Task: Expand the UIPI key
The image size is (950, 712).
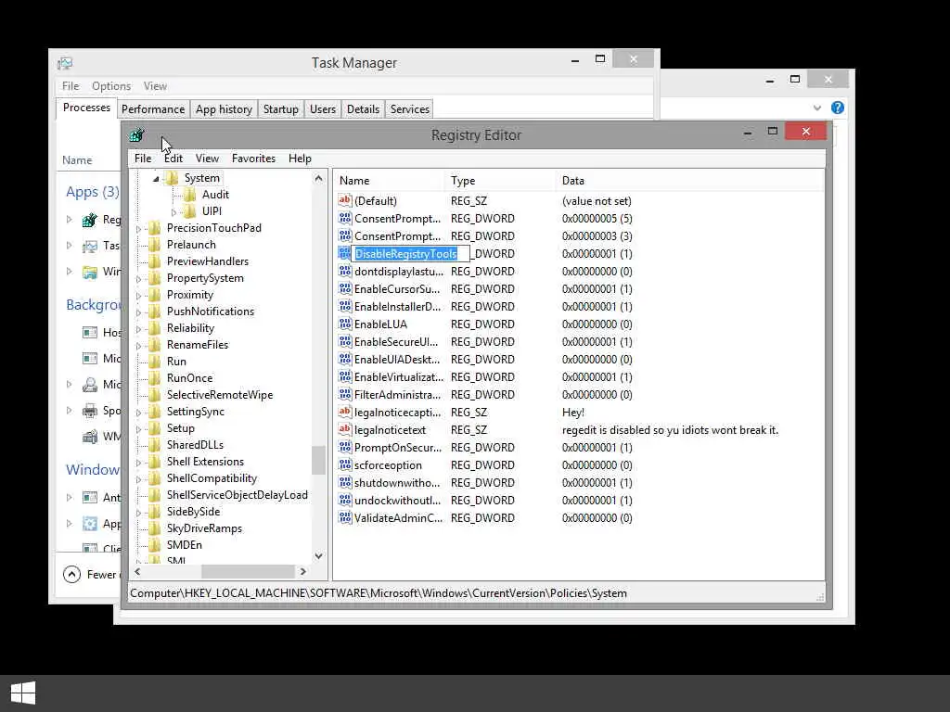Action: tap(173, 212)
